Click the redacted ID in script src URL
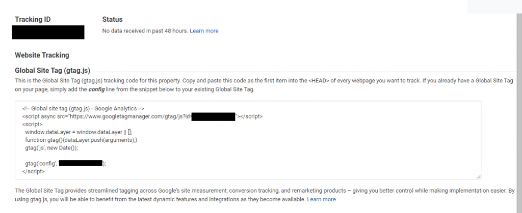 [214, 116]
